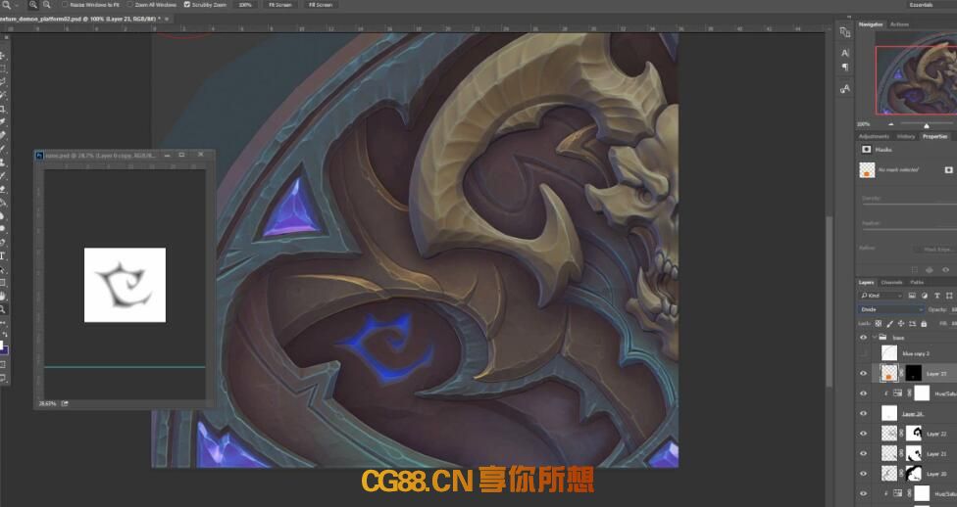This screenshot has height=507, width=957.
Task: Open the collapsed Character panel icon
Action: click(x=844, y=53)
